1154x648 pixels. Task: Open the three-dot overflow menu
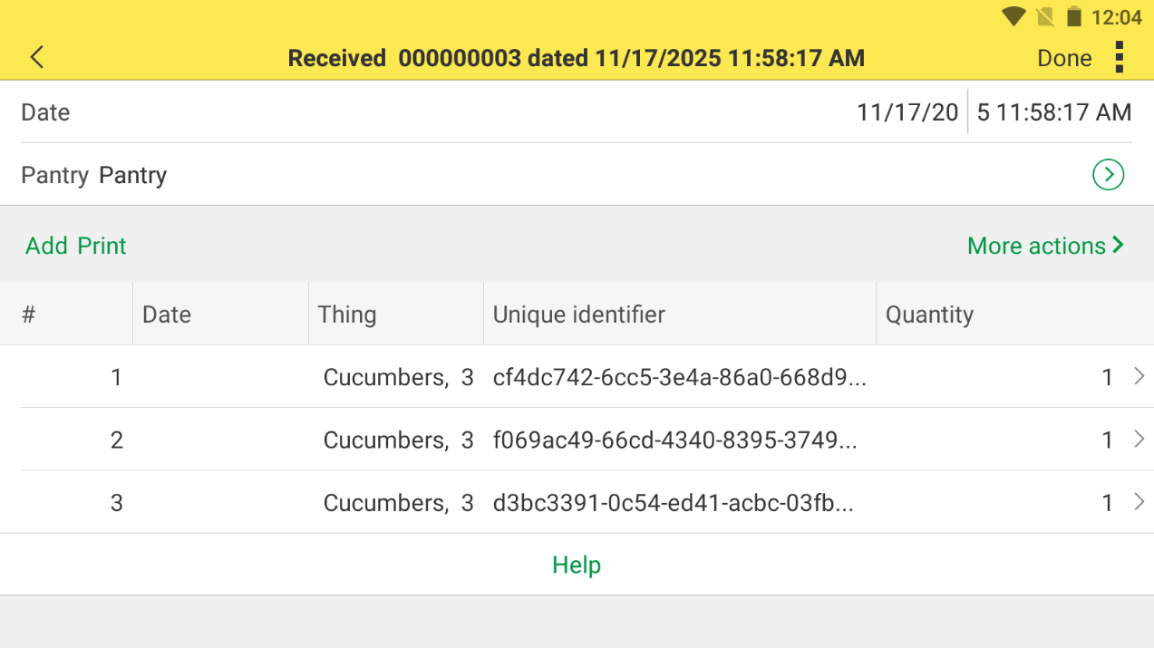tap(1120, 57)
